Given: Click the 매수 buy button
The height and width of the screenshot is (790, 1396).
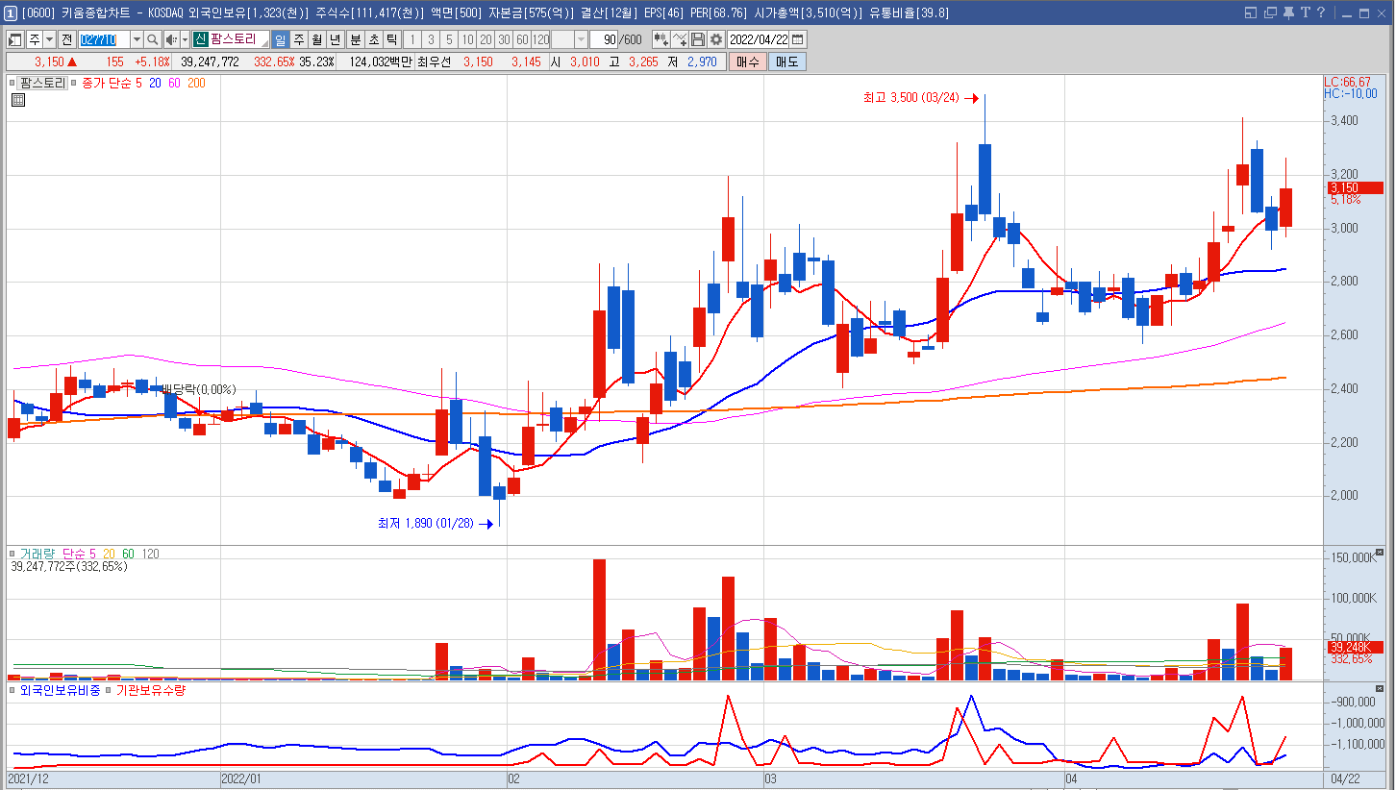Looking at the screenshot, I should click(747, 62).
